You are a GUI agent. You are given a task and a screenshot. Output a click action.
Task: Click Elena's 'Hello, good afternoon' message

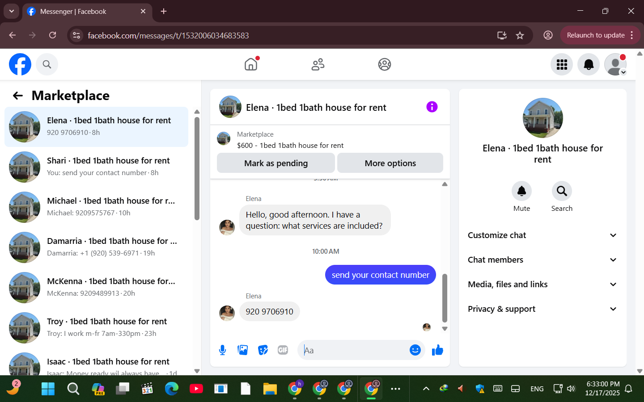pos(315,220)
